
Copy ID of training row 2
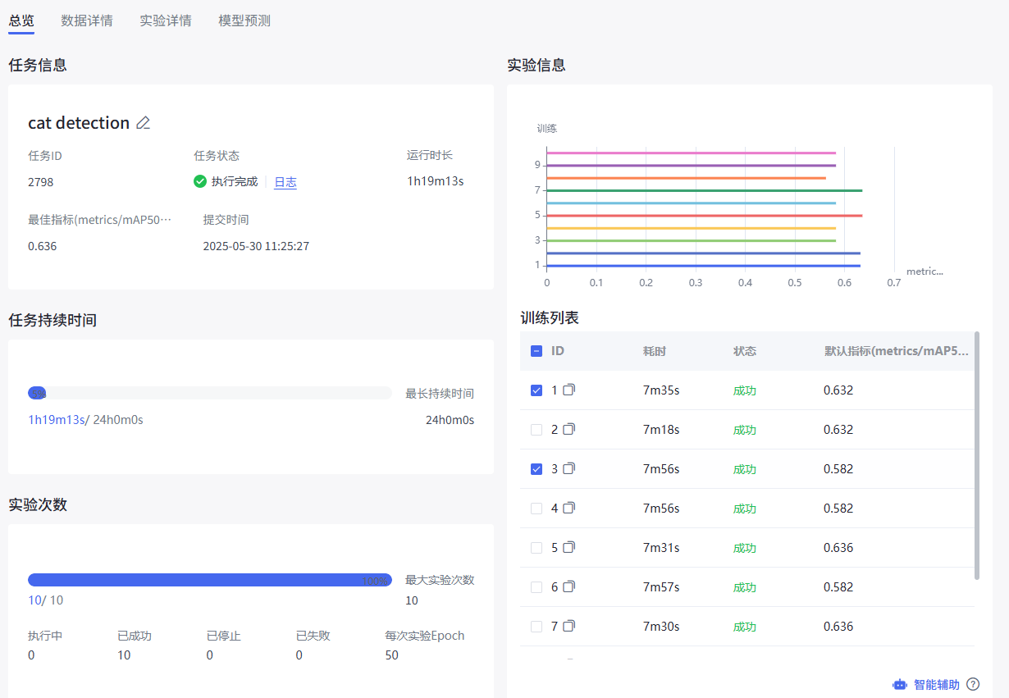point(568,429)
